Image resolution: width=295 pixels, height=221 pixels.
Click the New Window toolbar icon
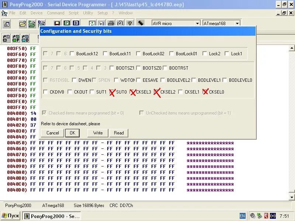[7, 24]
